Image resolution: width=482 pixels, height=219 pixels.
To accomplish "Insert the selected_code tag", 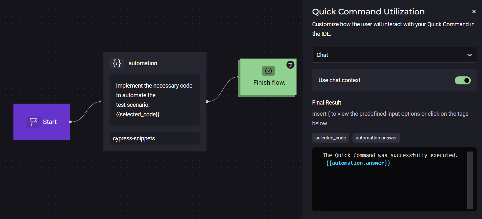I will pos(330,138).
